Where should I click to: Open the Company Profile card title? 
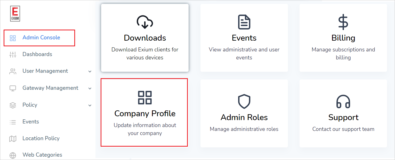pyautogui.click(x=145, y=113)
